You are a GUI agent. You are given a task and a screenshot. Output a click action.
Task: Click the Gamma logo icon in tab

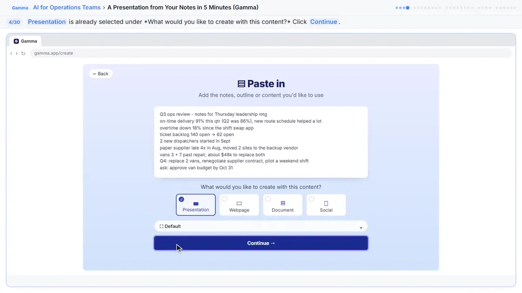(x=17, y=41)
